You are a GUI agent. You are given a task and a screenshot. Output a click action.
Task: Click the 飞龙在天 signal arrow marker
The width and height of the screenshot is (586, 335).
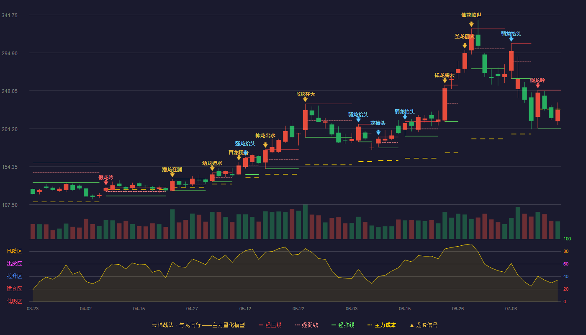[x=305, y=99]
